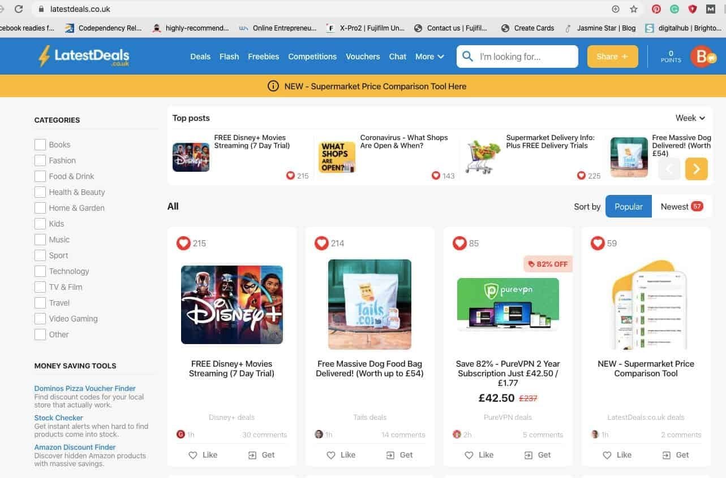Click the Grammarly extension icon
This screenshot has height=478, width=726.
click(x=675, y=9)
